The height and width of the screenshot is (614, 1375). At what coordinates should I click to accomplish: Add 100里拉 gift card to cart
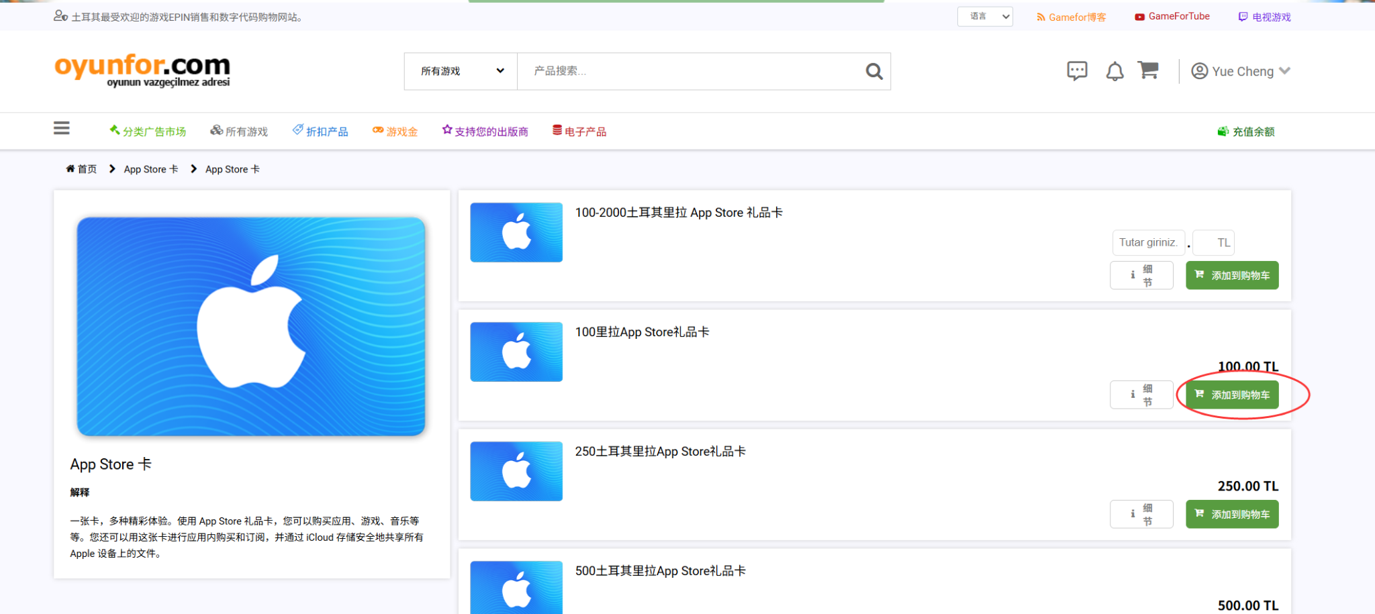tap(1232, 395)
